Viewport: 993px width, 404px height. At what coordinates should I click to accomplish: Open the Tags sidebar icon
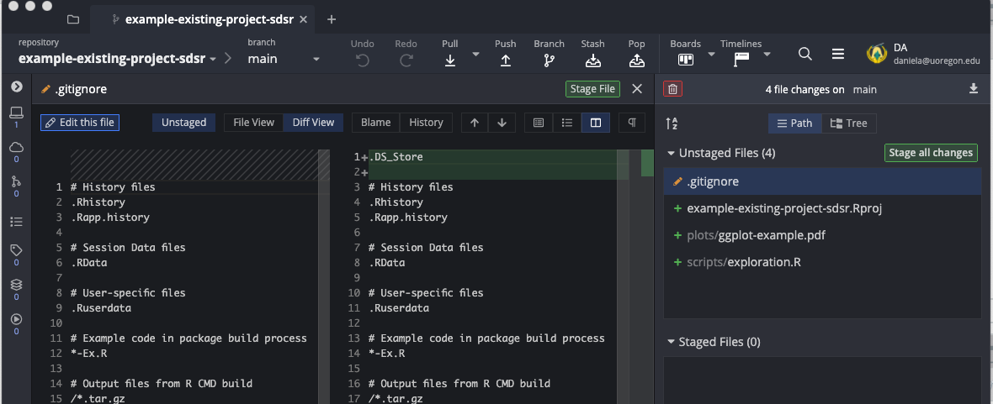tap(17, 250)
